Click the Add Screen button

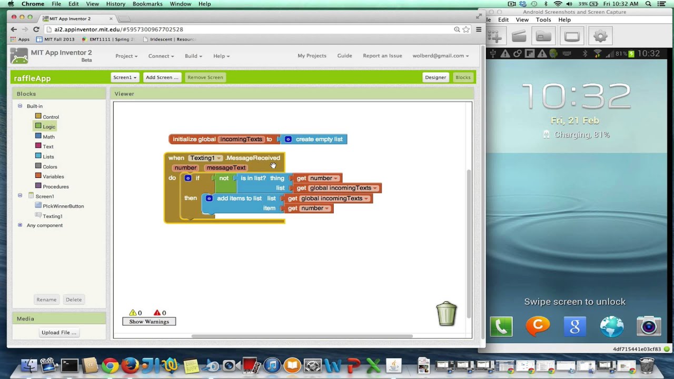[x=162, y=77]
